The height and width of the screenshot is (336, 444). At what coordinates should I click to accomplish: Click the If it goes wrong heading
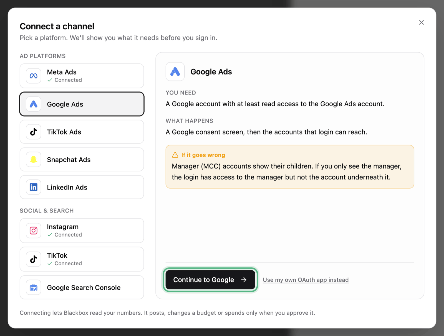click(203, 155)
